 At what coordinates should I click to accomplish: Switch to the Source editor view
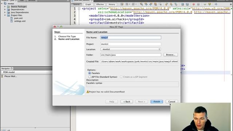(x=76, y=4)
